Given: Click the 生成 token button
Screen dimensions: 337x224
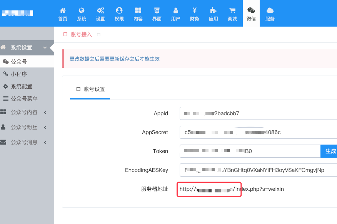Looking at the screenshot, I should coord(329,151).
